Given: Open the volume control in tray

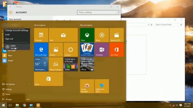Looking at the screenshot, I should click(177, 105).
